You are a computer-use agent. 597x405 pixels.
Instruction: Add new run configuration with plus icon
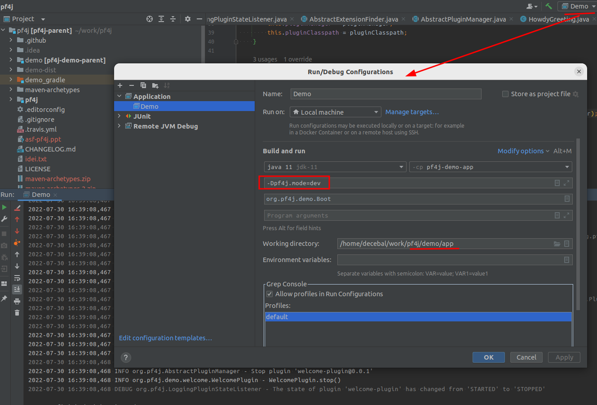[x=120, y=85]
